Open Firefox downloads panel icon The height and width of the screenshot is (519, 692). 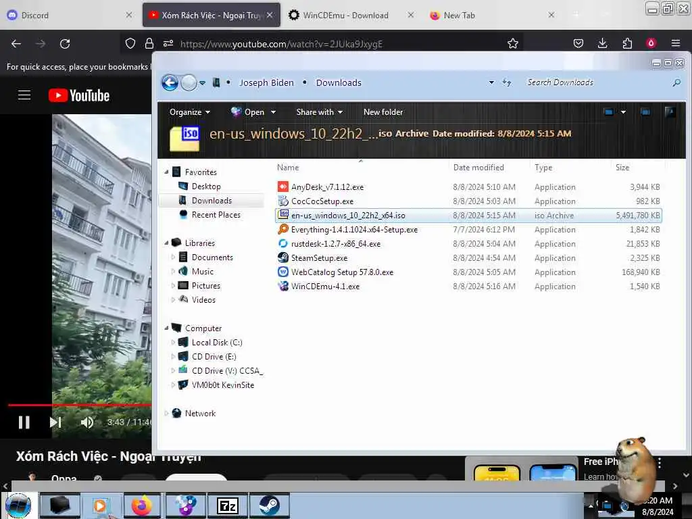[x=602, y=43]
